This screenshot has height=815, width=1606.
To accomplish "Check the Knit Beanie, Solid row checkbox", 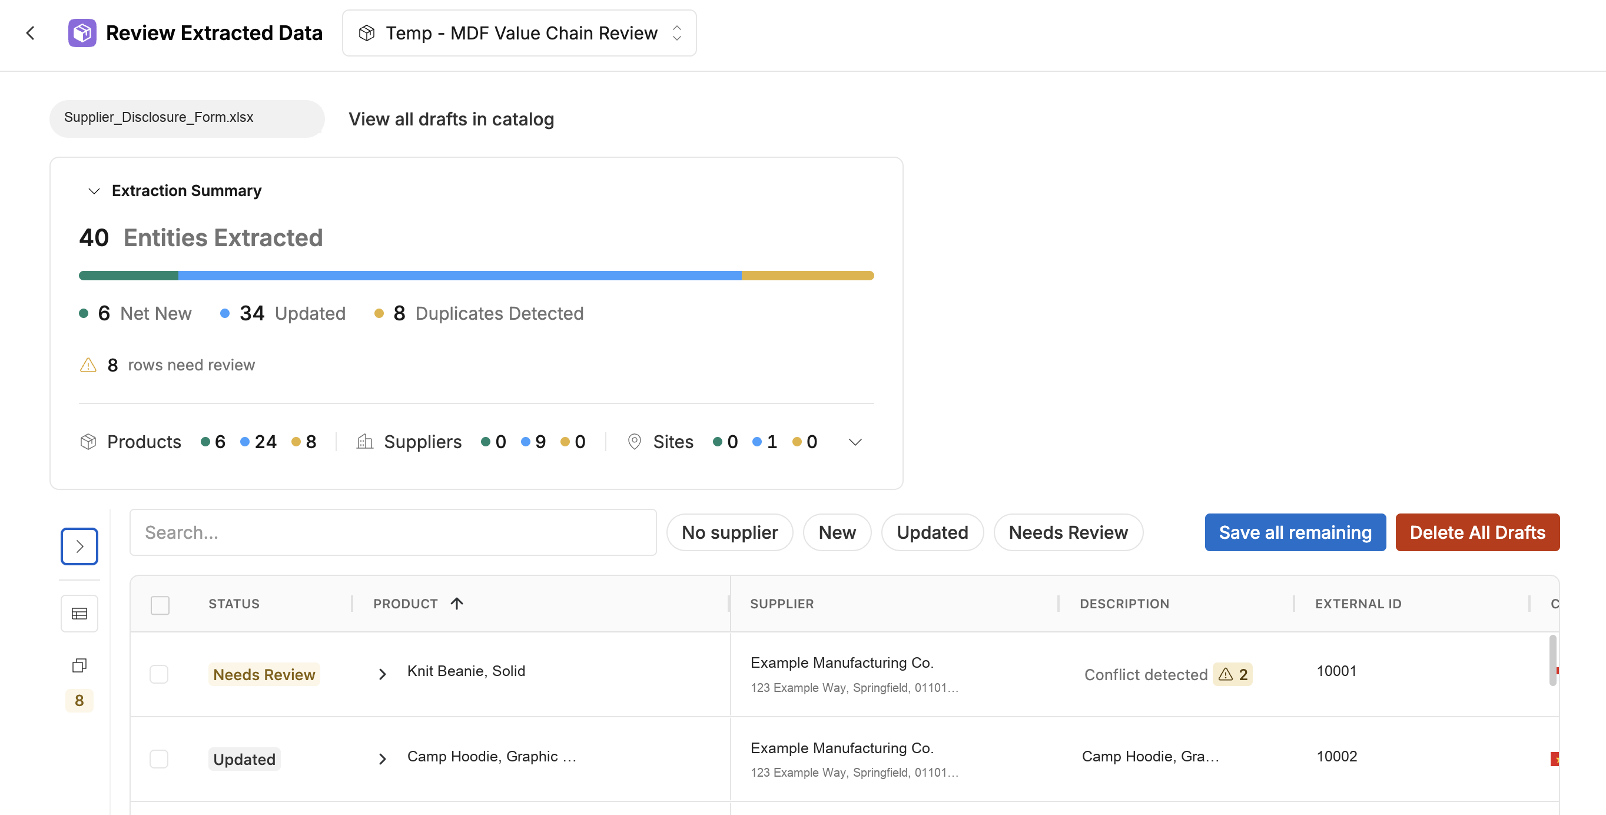I will 159,674.
